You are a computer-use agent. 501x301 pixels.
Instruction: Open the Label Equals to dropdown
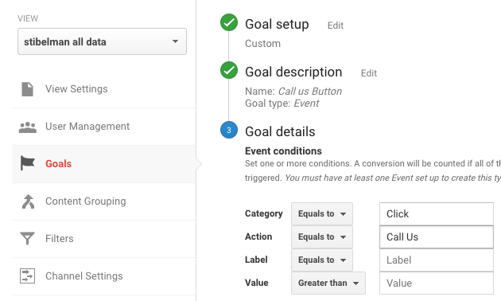click(322, 260)
